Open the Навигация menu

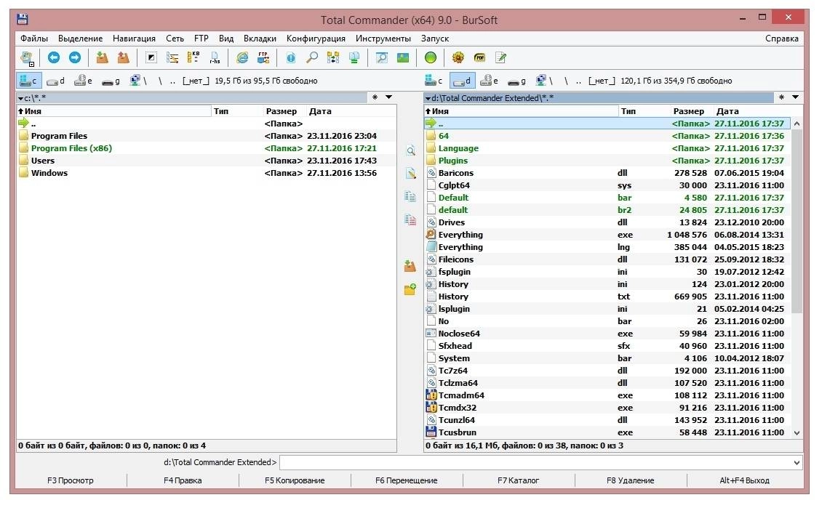click(x=134, y=39)
